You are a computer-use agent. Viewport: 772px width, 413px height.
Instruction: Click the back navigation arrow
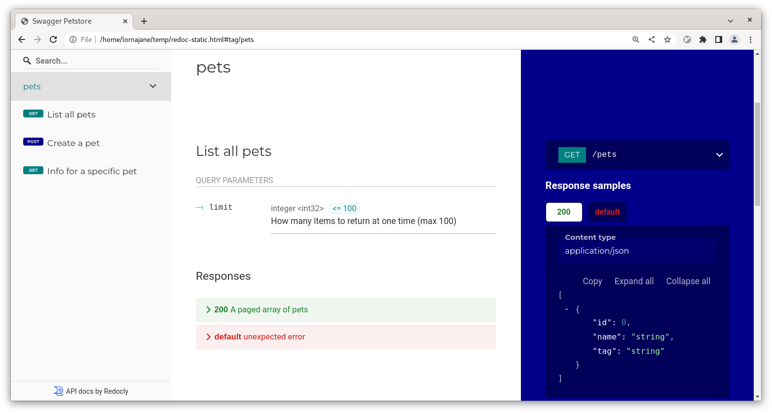[x=22, y=39]
